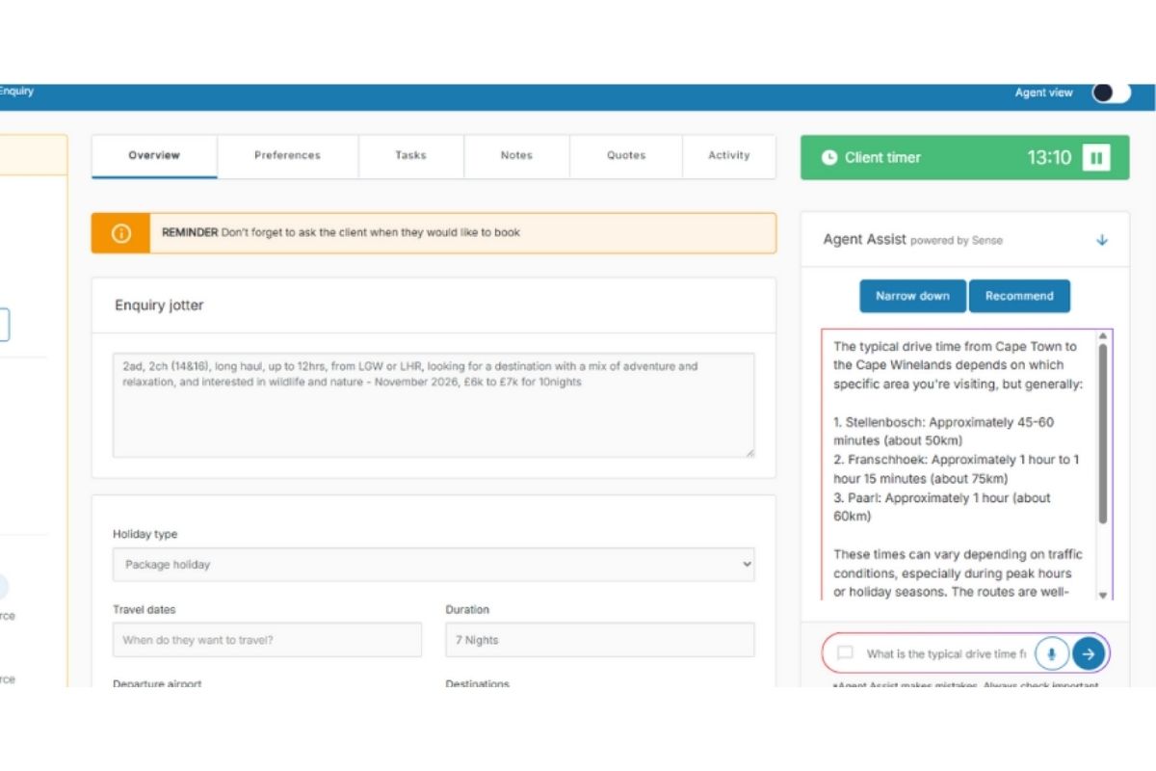The height and width of the screenshot is (771, 1156).
Task: Open the Tasks tab
Action: 410,155
